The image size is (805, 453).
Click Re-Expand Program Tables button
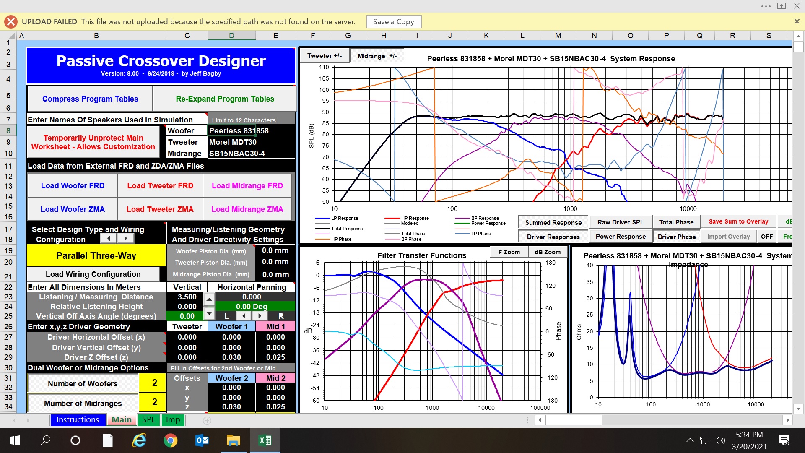point(225,99)
